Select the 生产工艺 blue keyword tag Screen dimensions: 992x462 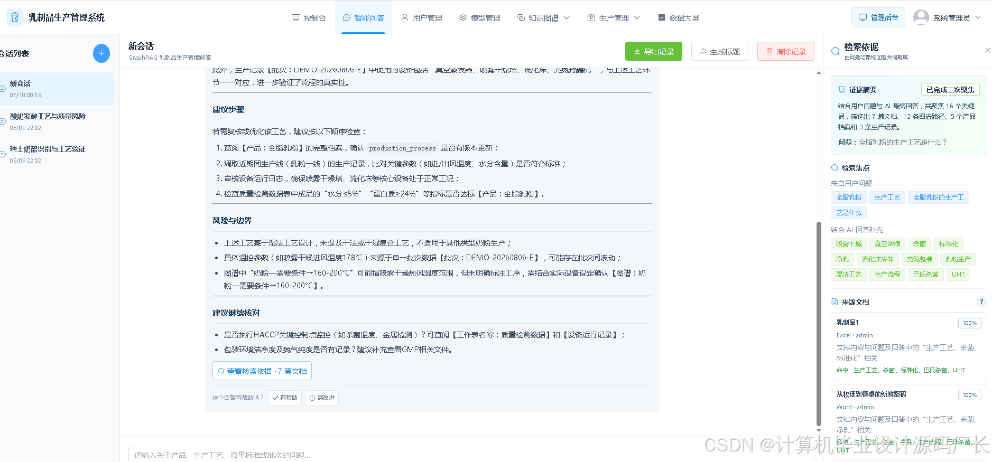coord(887,197)
